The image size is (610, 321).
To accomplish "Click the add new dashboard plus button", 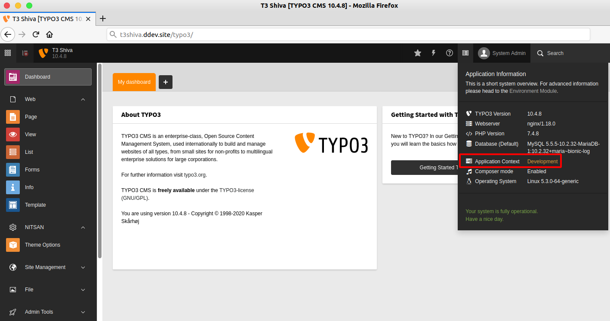I will click(166, 82).
